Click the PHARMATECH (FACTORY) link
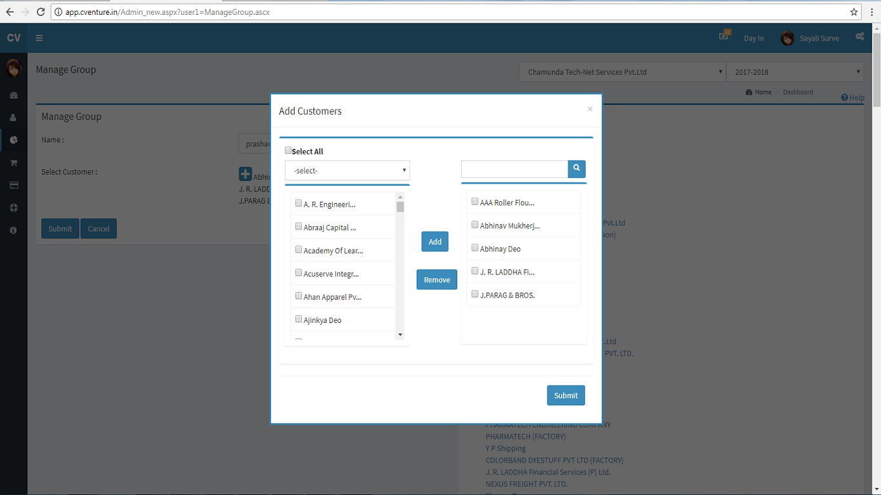Viewport: 881px width, 495px height. [526, 436]
